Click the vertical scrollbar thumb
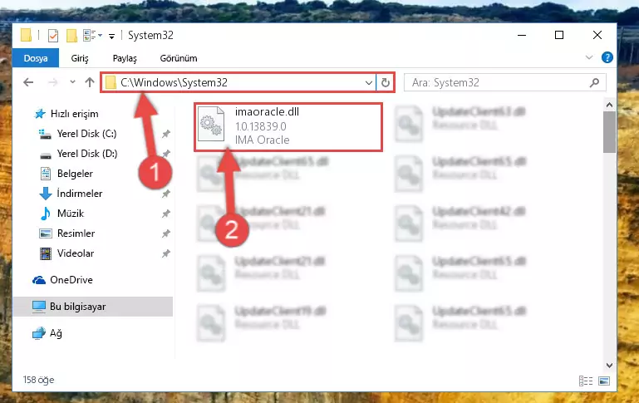This screenshot has width=639, height=403. point(609,132)
